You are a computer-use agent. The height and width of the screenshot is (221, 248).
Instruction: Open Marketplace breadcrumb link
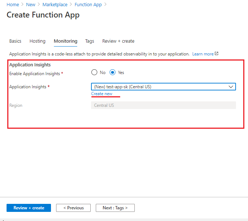point(55,5)
